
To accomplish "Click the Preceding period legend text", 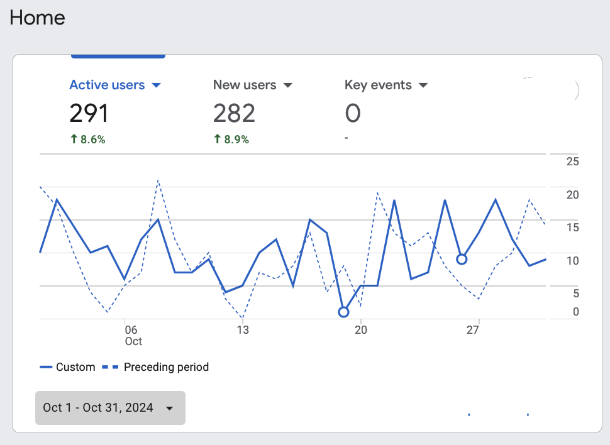I will (x=166, y=367).
